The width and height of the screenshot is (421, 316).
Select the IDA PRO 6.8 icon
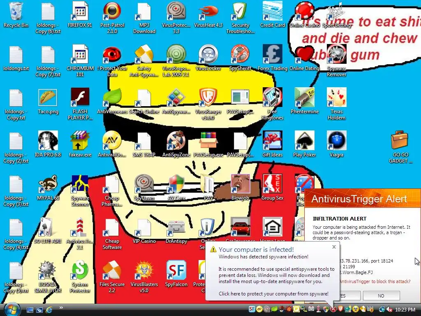(x=48, y=141)
